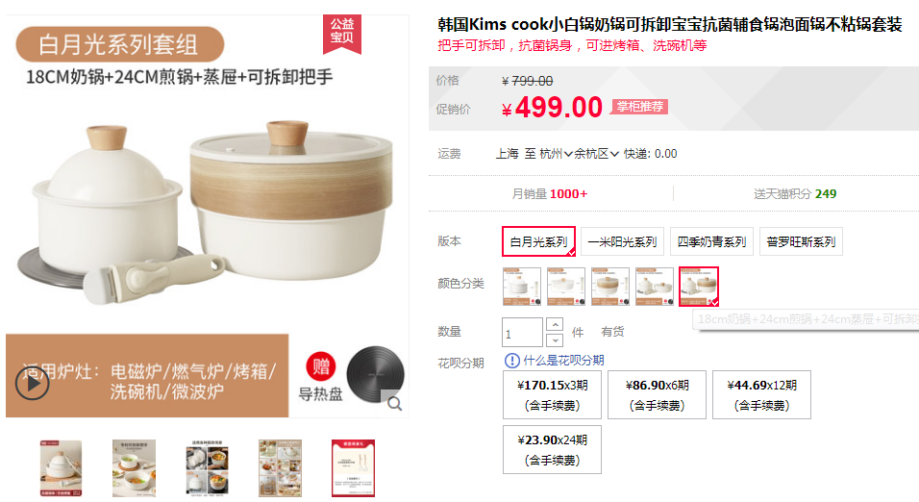The width and height of the screenshot is (919, 502).
Task: Increase quantity with the up arrow
Action: click(x=555, y=324)
